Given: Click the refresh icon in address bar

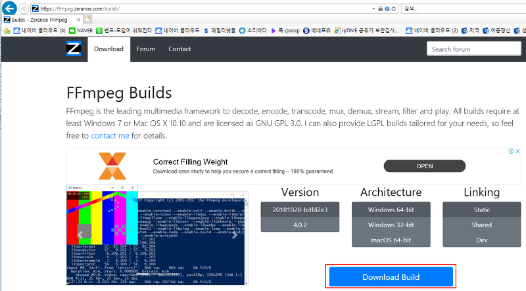Looking at the screenshot, I should pos(394,9).
